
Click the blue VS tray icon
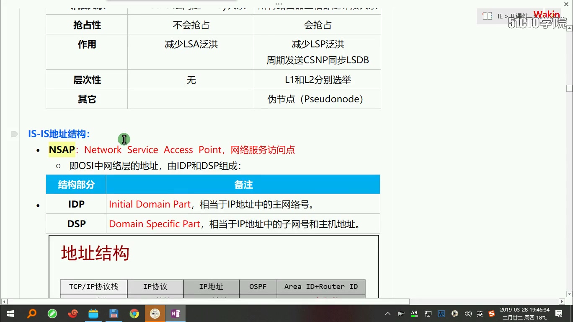coord(441,314)
